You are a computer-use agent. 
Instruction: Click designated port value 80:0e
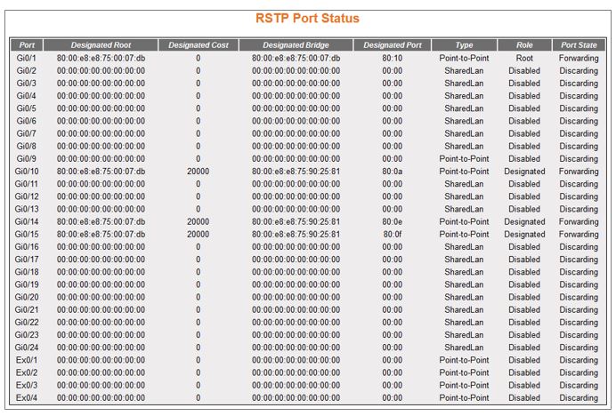click(393, 222)
